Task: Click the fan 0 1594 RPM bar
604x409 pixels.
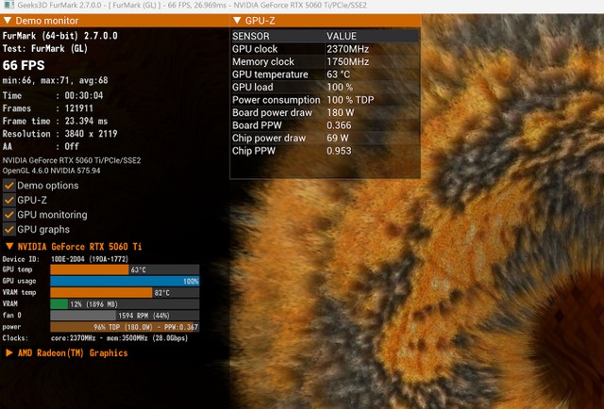Action: [125, 316]
